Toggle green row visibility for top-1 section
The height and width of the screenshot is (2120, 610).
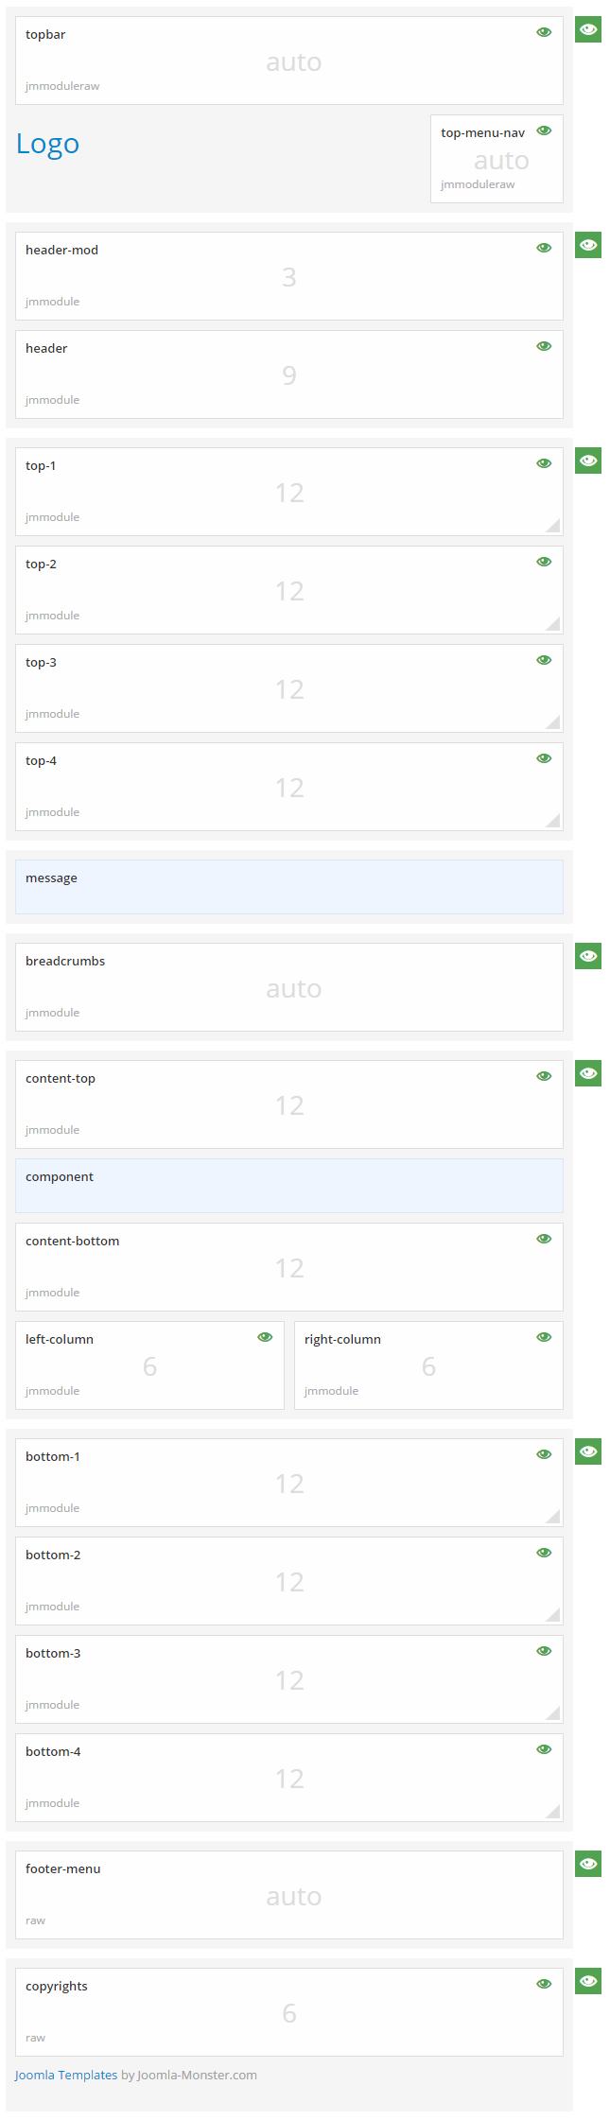(588, 460)
